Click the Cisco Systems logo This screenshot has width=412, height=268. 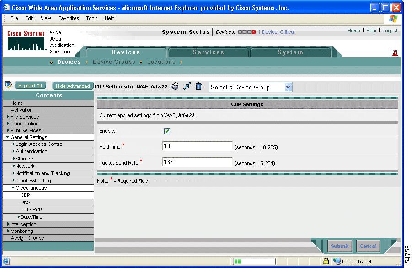(x=26, y=41)
